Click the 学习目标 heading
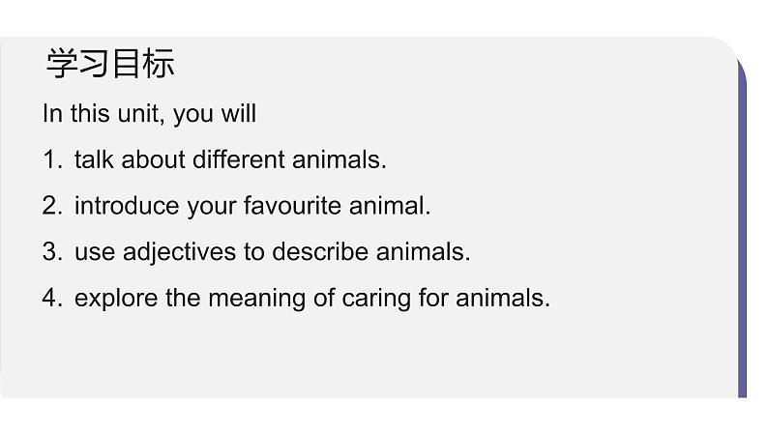This screenshot has width=768, height=432. pos(110,64)
